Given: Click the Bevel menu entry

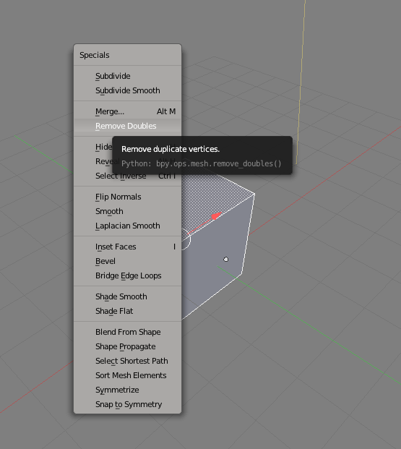Looking at the screenshot, I should pyautogui.click(x=127, y=261).
